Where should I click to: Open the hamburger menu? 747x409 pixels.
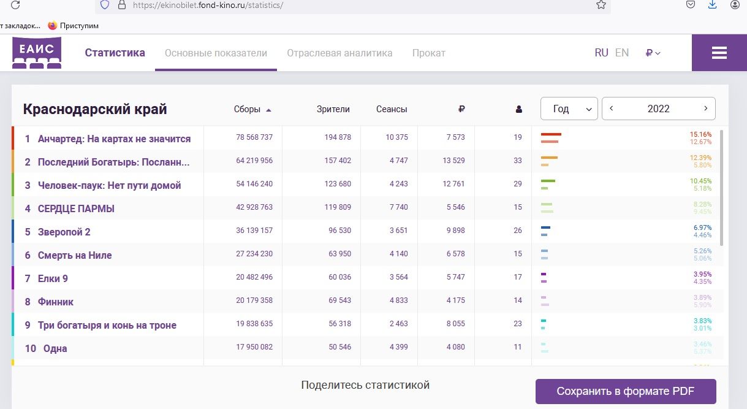click(x=719, y=53)
